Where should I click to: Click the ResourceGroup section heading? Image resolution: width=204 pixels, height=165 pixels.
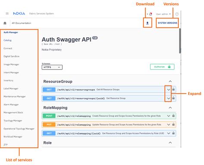pos(58,82)
